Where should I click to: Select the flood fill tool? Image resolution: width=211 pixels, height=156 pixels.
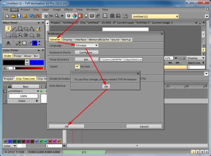point(38,29)
